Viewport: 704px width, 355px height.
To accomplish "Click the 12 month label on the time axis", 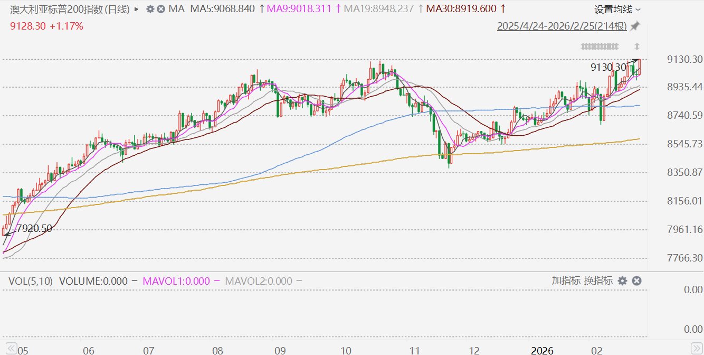I will click(474, 350).
